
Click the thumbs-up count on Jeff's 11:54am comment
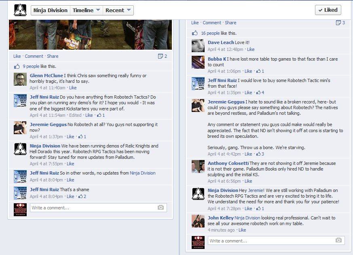click(x=101, y=115)
